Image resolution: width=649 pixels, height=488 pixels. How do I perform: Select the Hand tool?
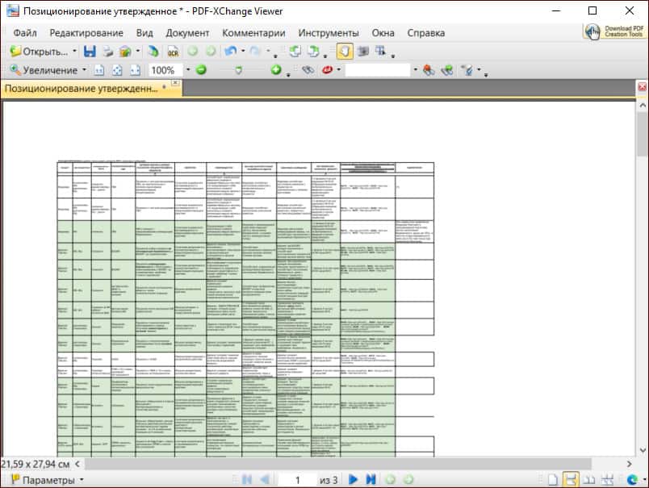(343, 51)
